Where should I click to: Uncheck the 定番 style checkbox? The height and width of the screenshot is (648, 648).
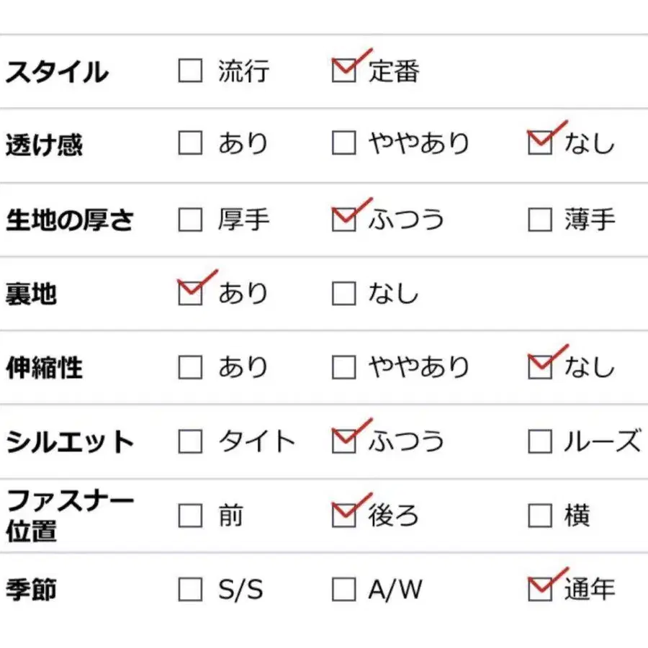pyautogui.click(x=343, y=71)
